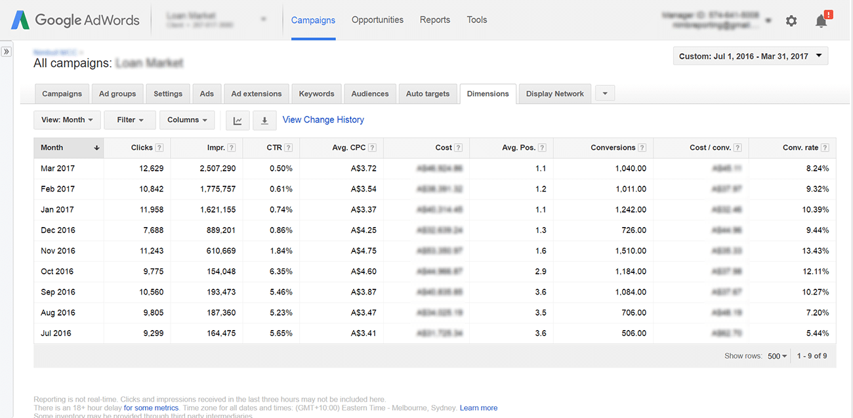
Task: Click the Google AdWords logo
Action: [x=75, y=20]
